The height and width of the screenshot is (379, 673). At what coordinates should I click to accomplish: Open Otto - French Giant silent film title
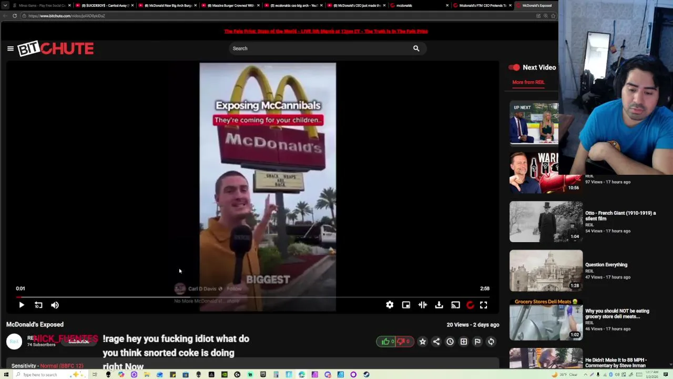coord(620,216)
